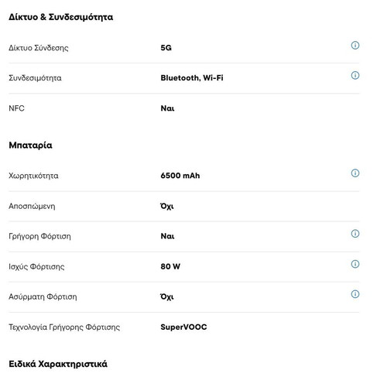Click info icon beside Bluetooth, Wi-Fi
This screenshot has height=387, width=387.
355,75
